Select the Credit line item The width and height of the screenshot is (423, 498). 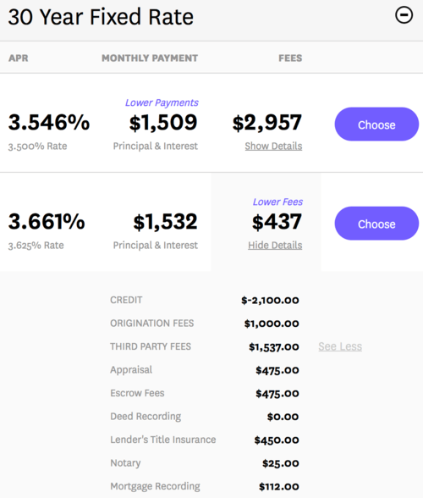[205, 300]
